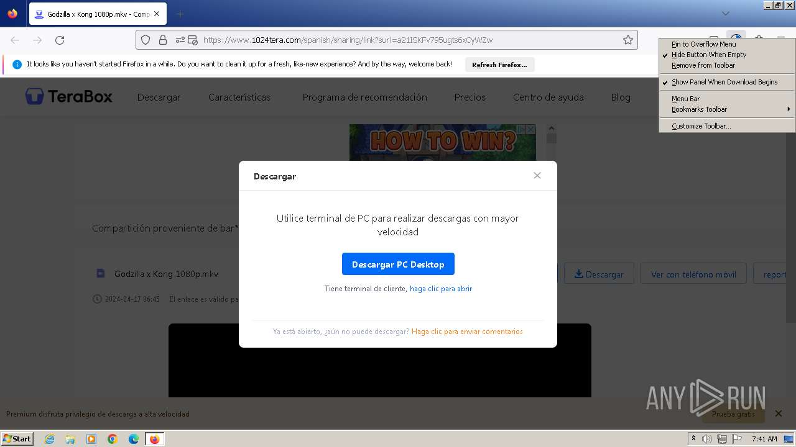
Task: Click the ad scrollbar up arrow
Action: tap(551, 129)
